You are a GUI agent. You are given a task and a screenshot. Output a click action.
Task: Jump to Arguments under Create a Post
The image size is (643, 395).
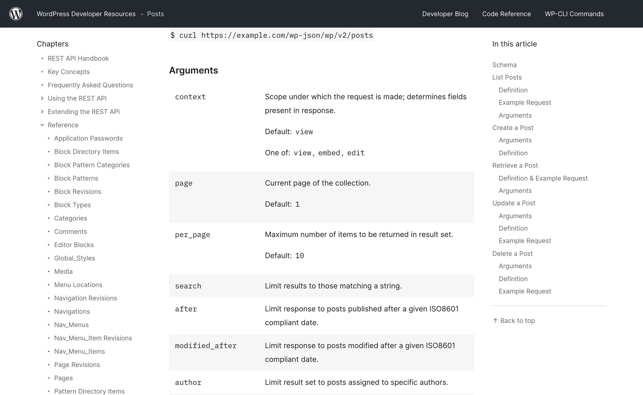pos(515,140)
